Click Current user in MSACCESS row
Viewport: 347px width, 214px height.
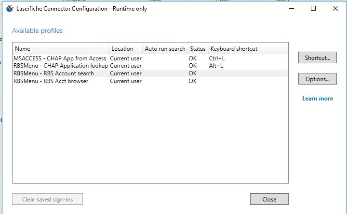pos(126,58)
